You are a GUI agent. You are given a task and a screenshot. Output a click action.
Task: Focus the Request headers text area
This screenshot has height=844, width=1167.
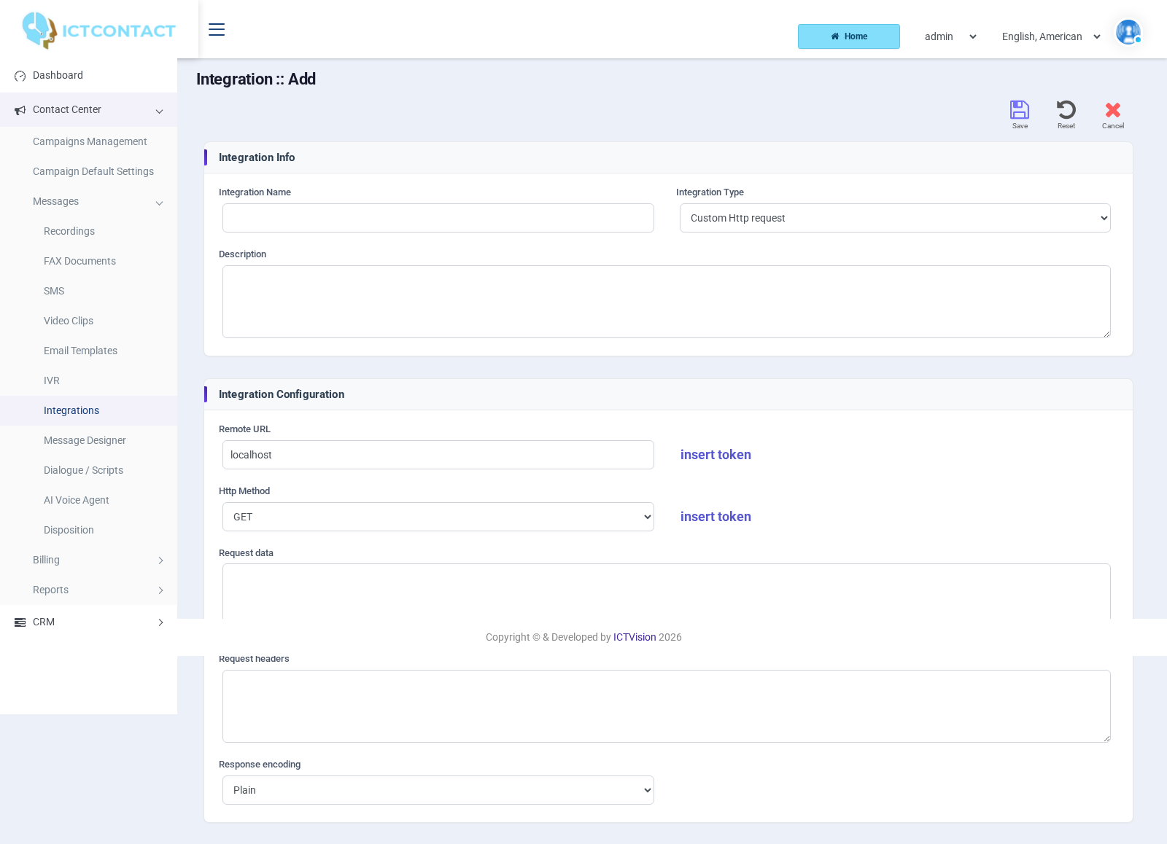(667, 706)
